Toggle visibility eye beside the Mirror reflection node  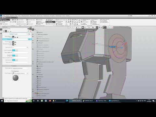pyautogui.click(x=33, y=89)
